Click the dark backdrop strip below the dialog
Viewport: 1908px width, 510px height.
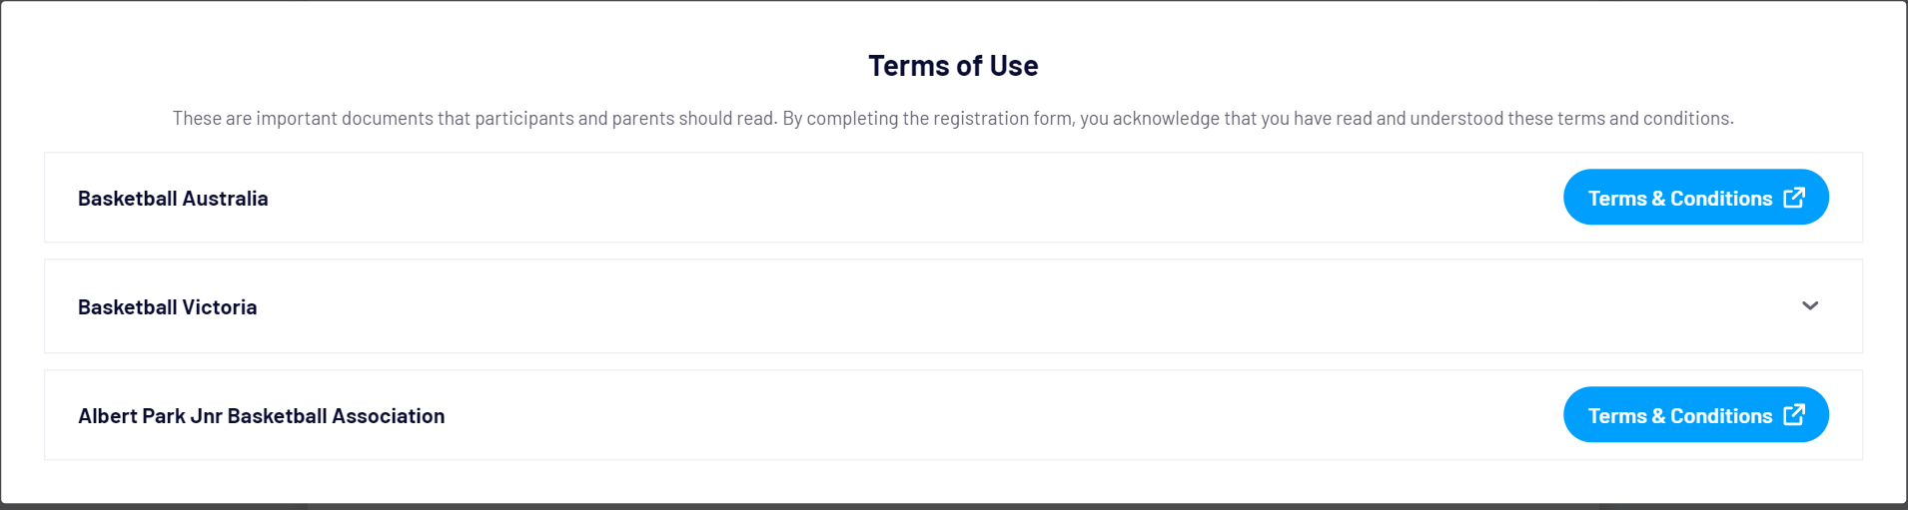[x=953, y=507]
